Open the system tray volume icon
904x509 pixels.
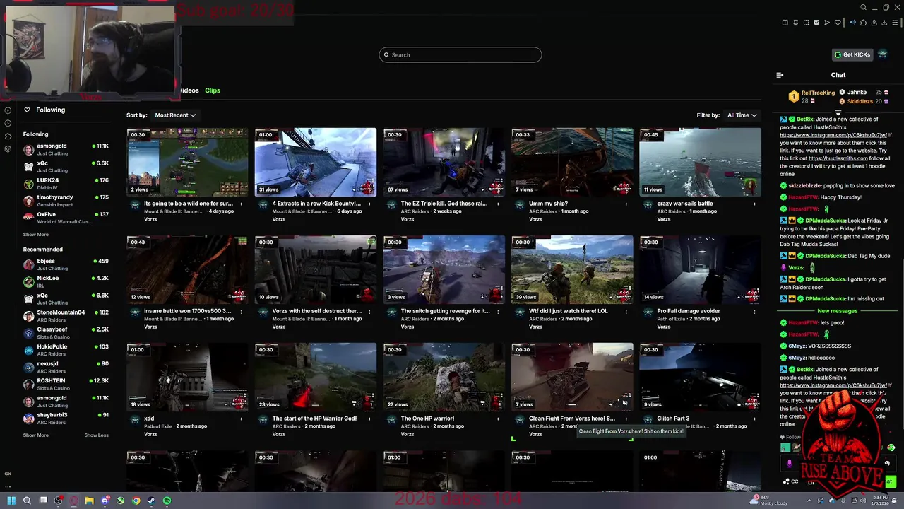point(863,501)
